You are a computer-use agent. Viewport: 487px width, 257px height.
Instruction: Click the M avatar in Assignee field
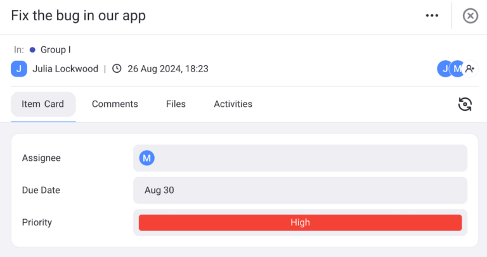tap(147, 158)
